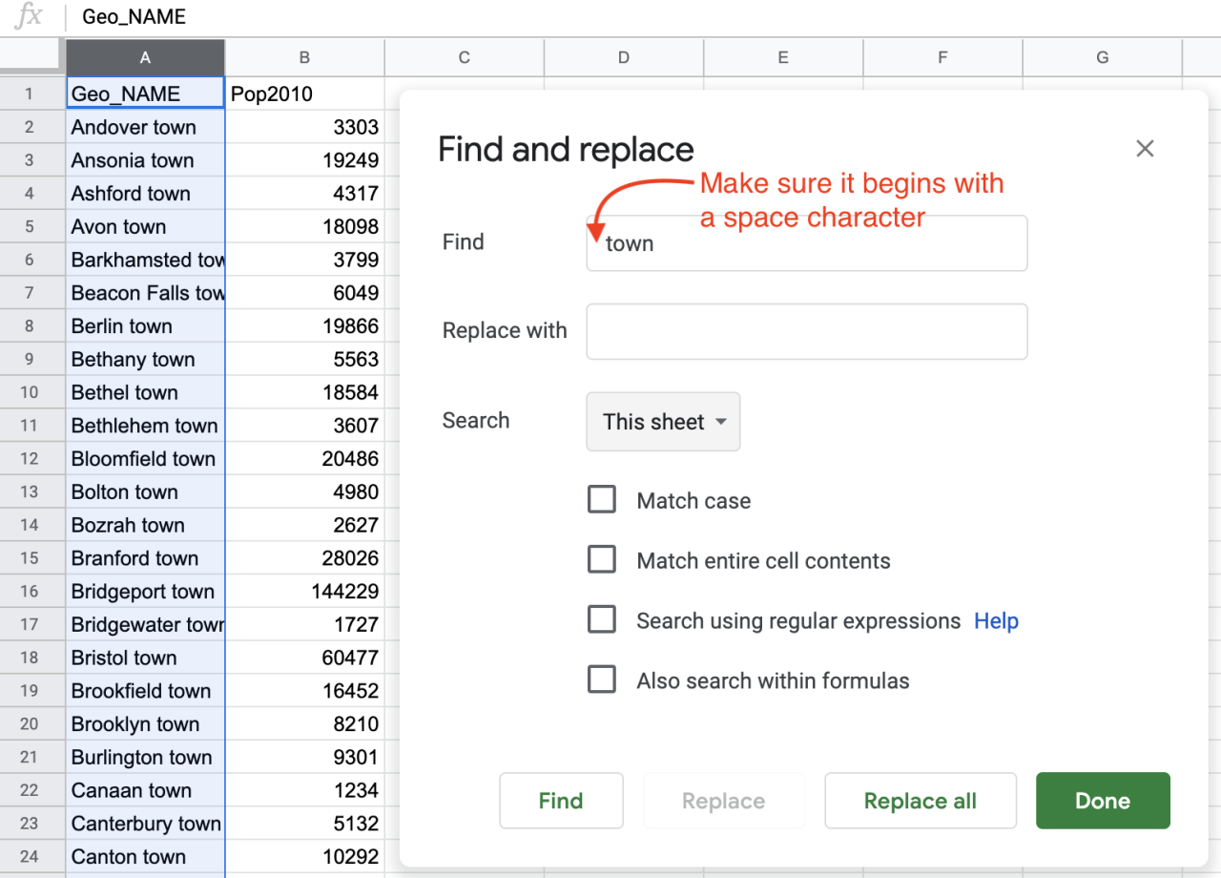Check Also search within formulas
The image size is (1221, 878).
pos(602,679)
